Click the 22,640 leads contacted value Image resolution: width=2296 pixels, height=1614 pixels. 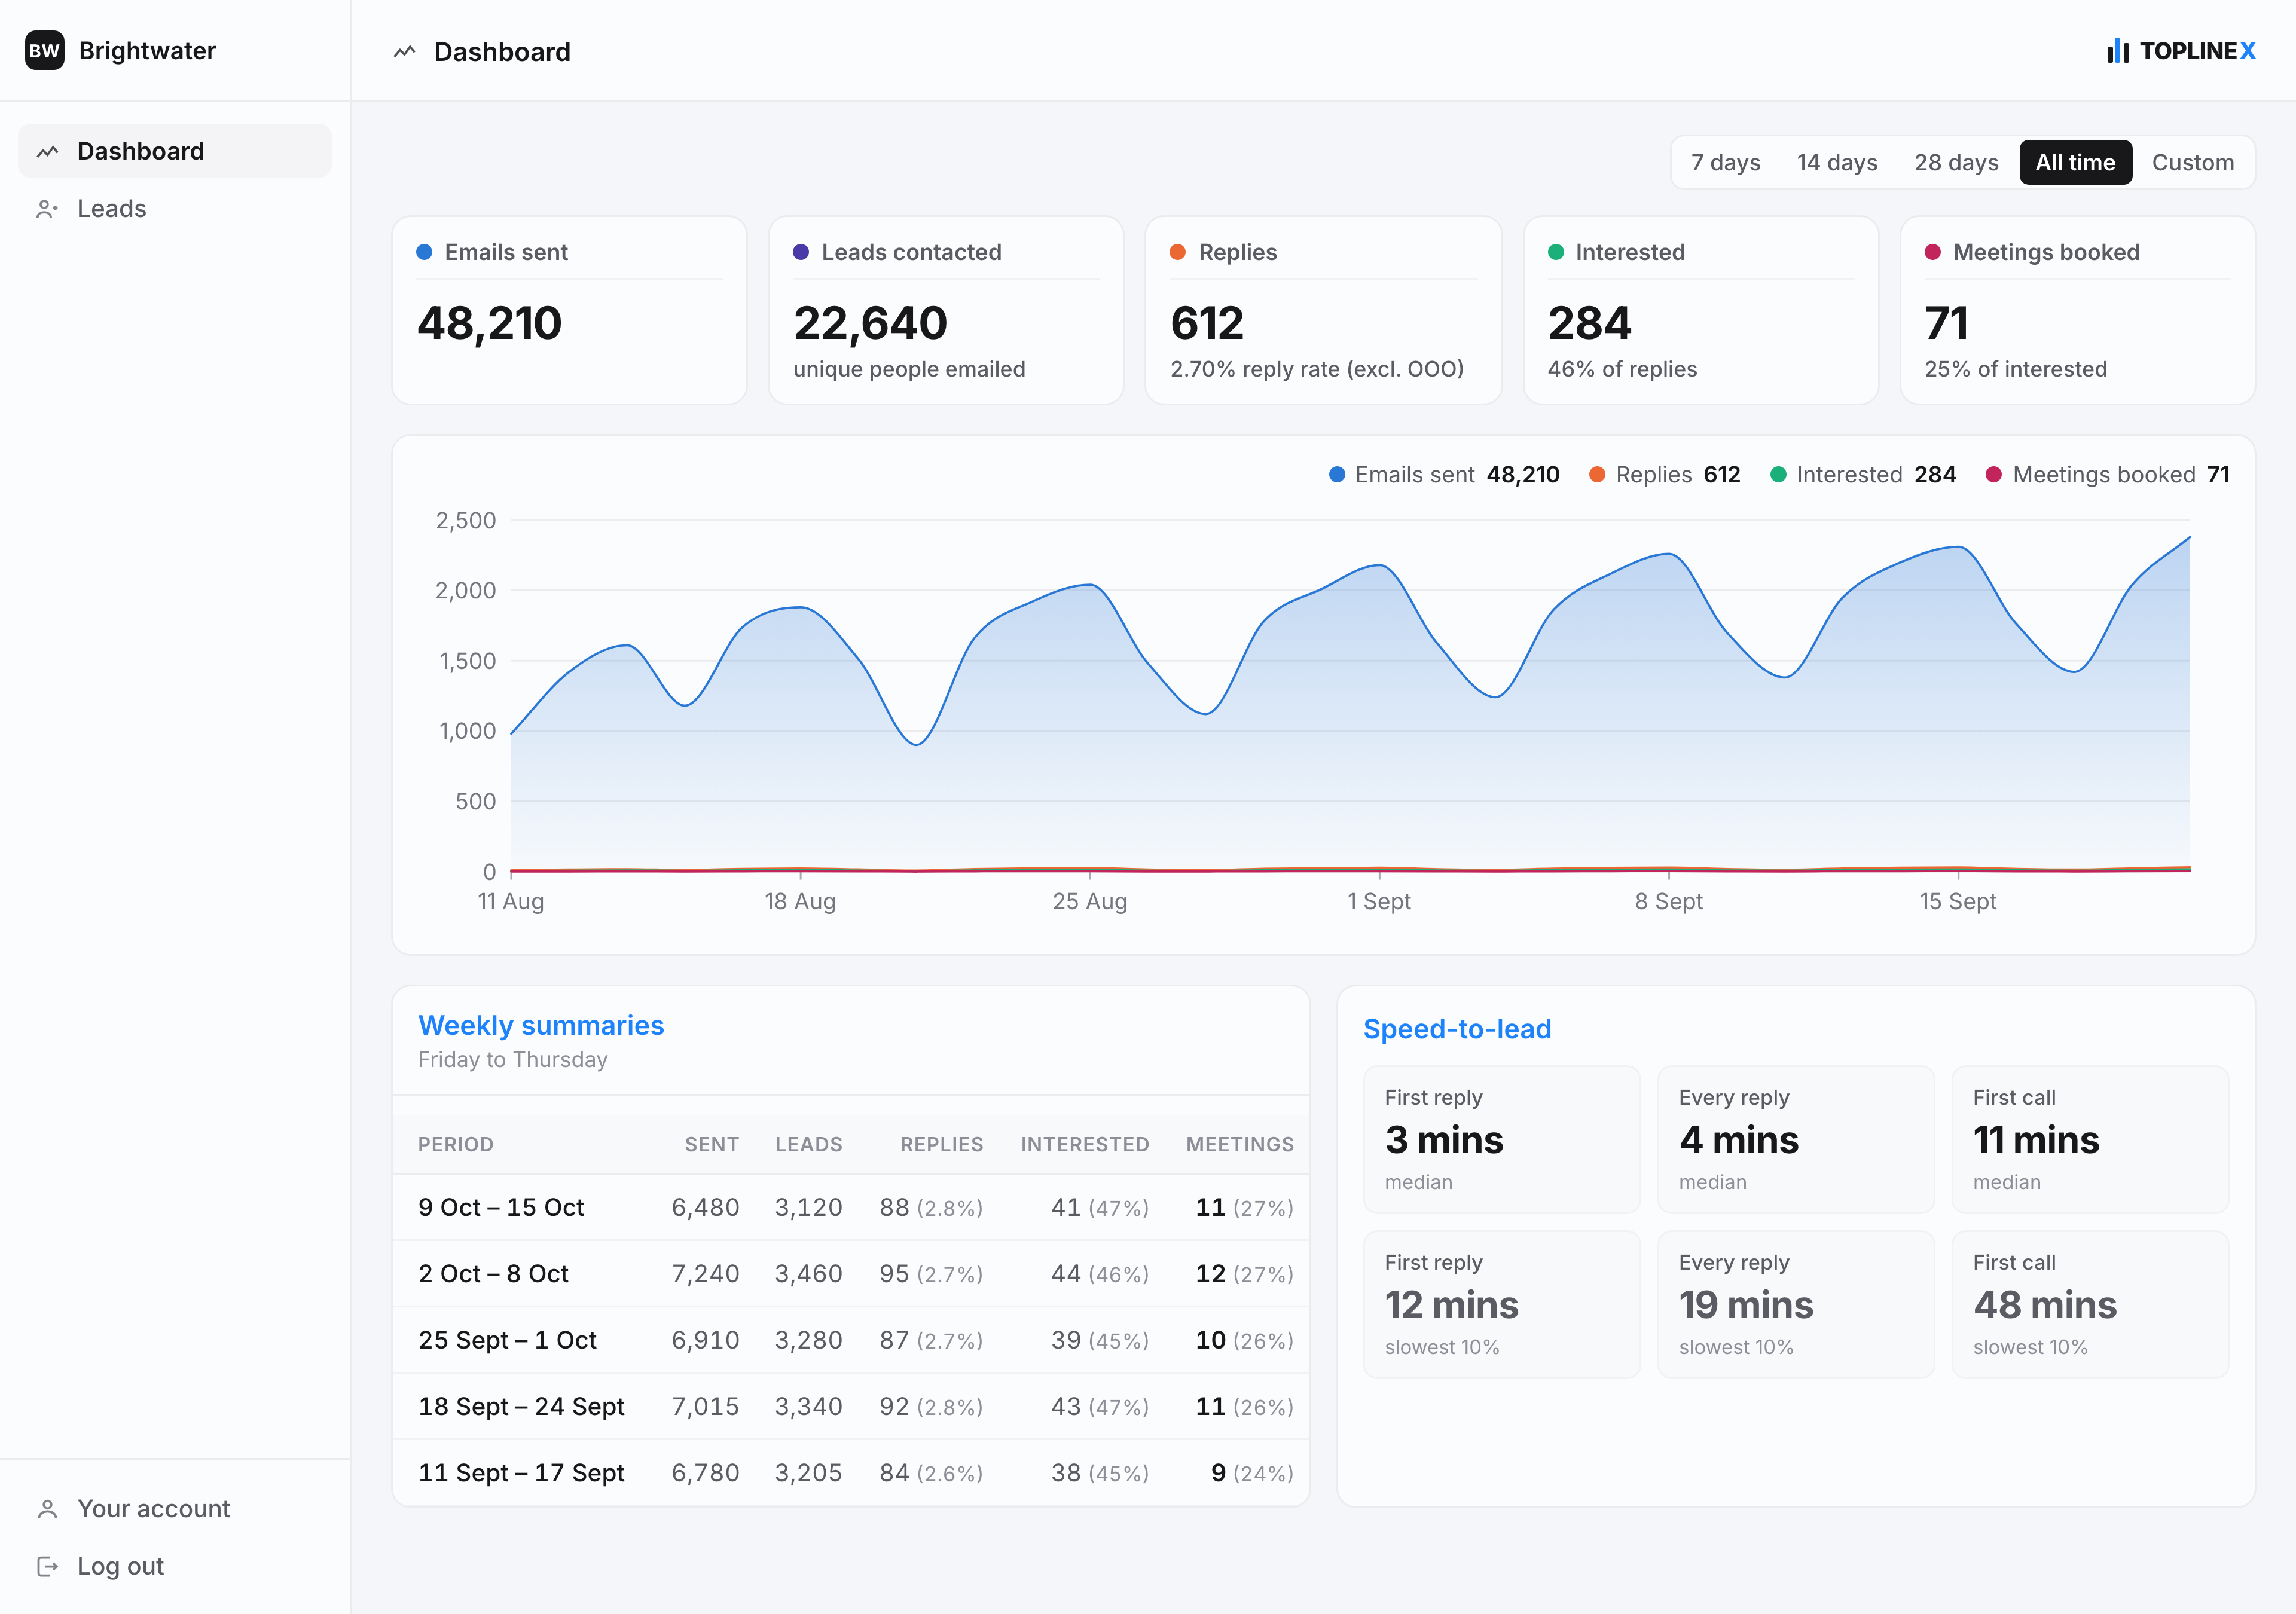pyautogui.click(x=870, y=323)
